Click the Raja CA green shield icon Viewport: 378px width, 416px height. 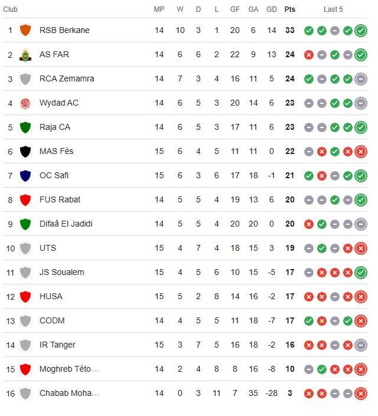coord(25,127)
